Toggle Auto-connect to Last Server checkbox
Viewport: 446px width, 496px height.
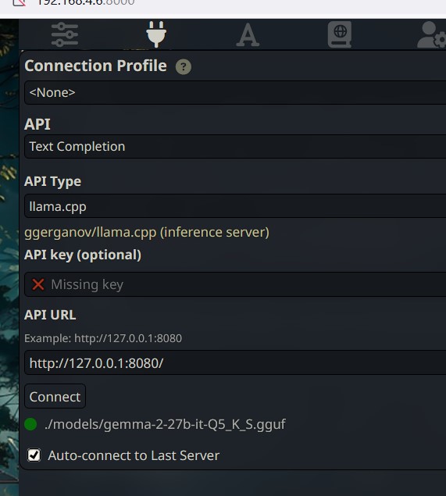click(34, 455)
